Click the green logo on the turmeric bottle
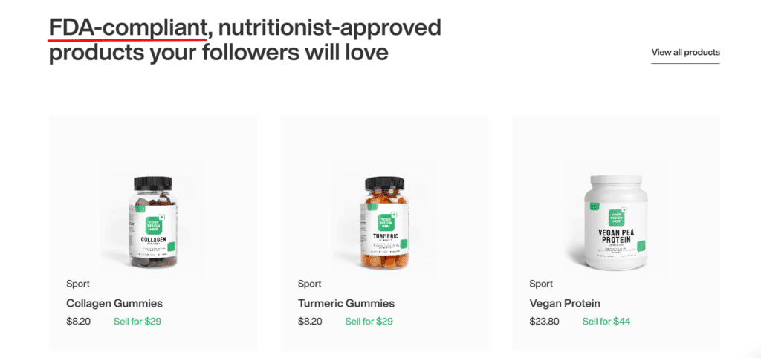 pos(385,222)
